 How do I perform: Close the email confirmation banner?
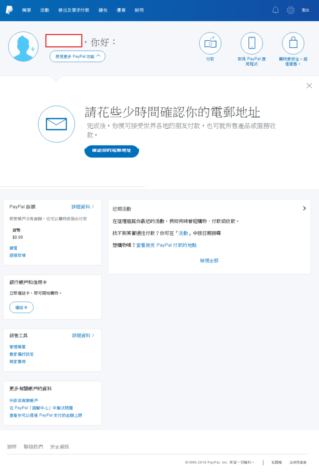[309, 86]
